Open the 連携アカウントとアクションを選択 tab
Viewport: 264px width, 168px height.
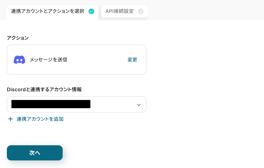coord(52,13)
